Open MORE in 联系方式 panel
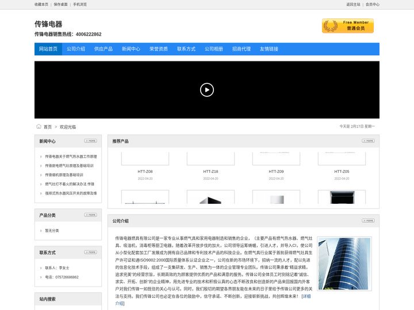Image resolution: width=414 pixels, height=310 pixels. (91, 252)
